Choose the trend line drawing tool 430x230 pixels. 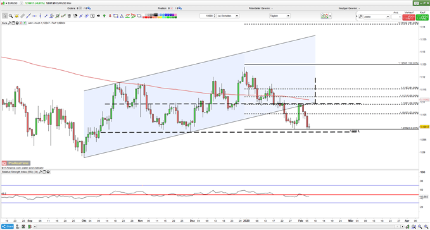[x=28, y=16]
